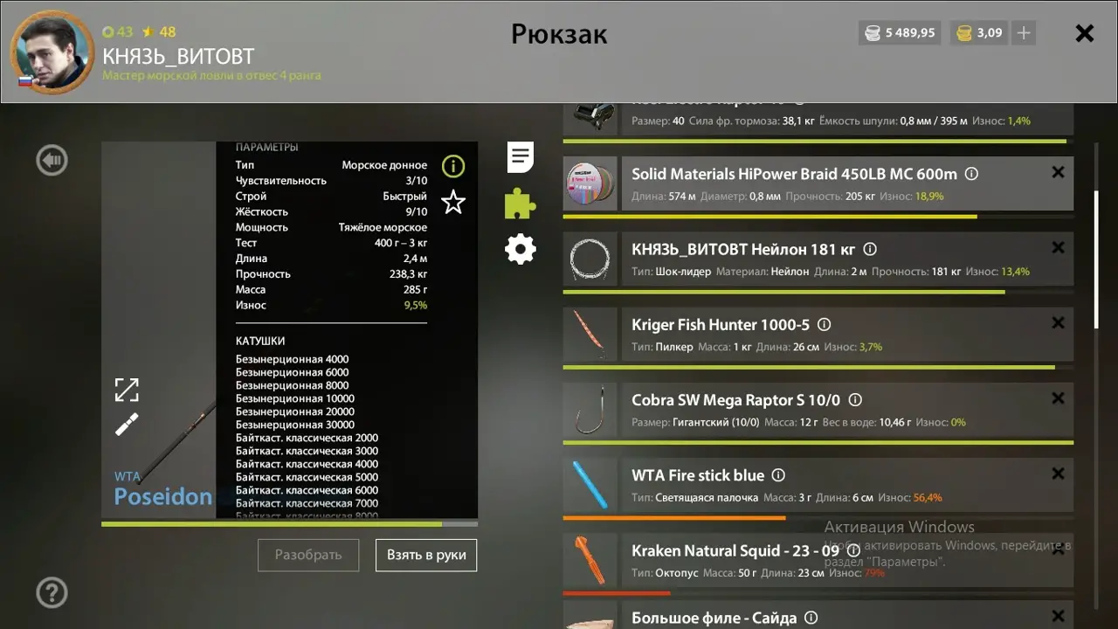Screen dimensions: 1118x629
Task: Click the back arrow circle icon
Action: click(52, 160)
